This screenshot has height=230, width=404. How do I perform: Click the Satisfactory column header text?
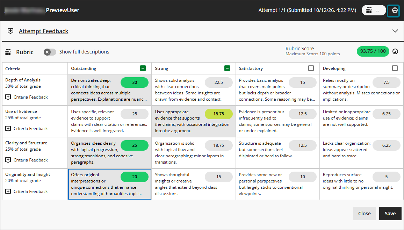coord(251,69)
